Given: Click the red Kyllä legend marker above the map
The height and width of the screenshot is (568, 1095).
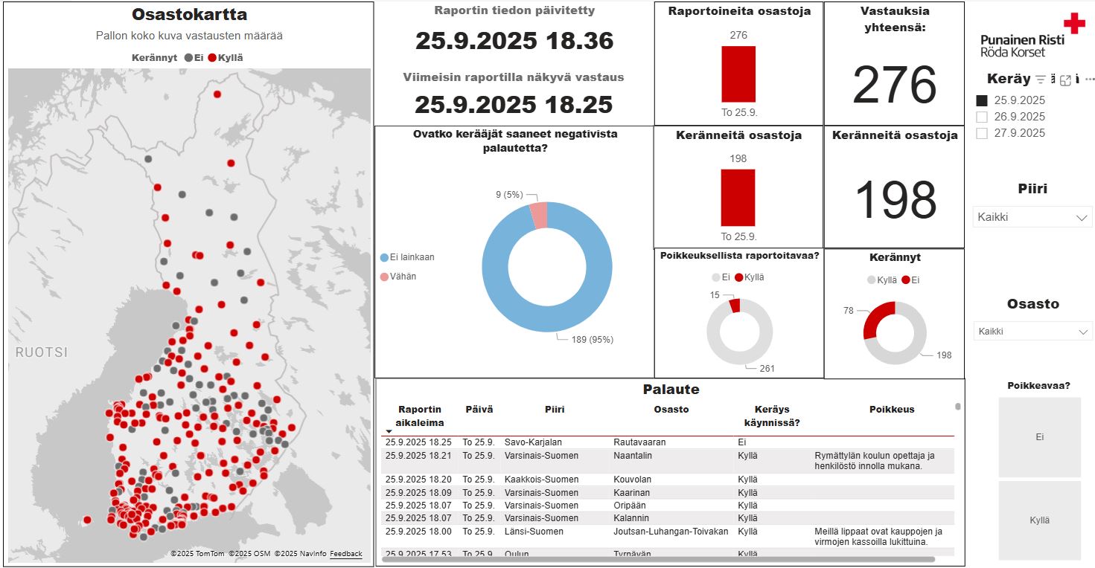Looking at the screenshot, I should (x=212, y=57).
